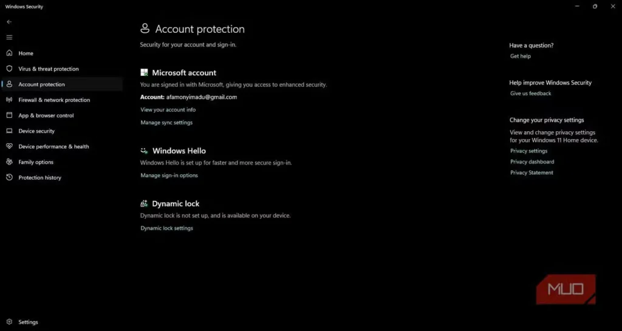Open View your account info link
The height and width of the screenshot is (331, 622).
168,110
